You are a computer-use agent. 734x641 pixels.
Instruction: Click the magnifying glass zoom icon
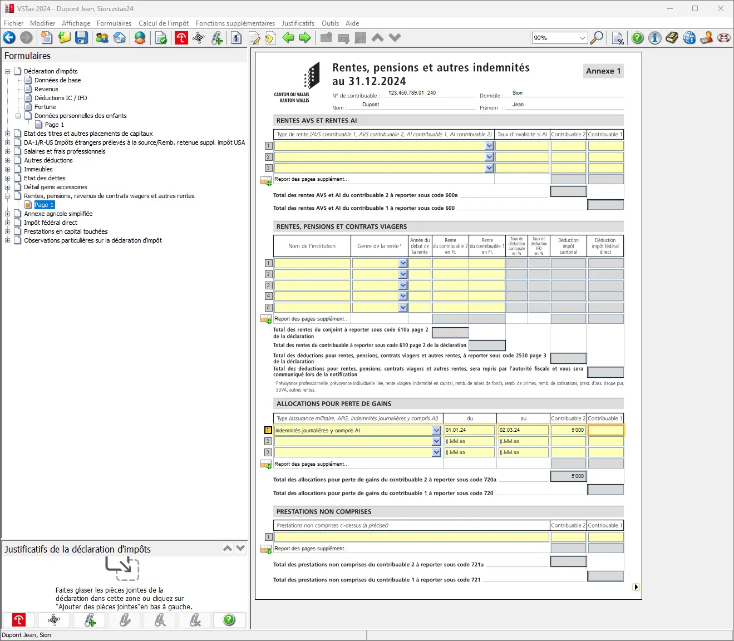click(x=597, y=38)
